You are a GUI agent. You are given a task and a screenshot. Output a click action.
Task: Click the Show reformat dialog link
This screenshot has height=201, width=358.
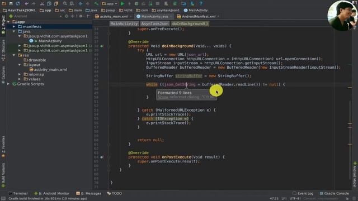point(163,97)
